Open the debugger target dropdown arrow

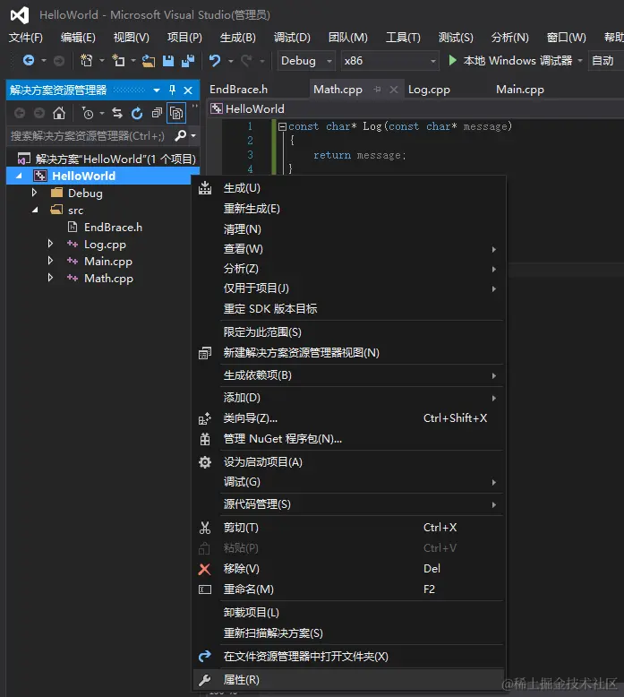580,60
